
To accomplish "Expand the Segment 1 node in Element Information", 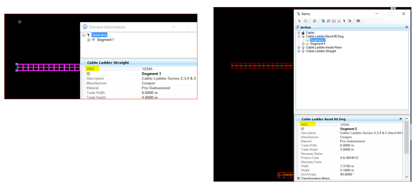I will tap(89, 40).
